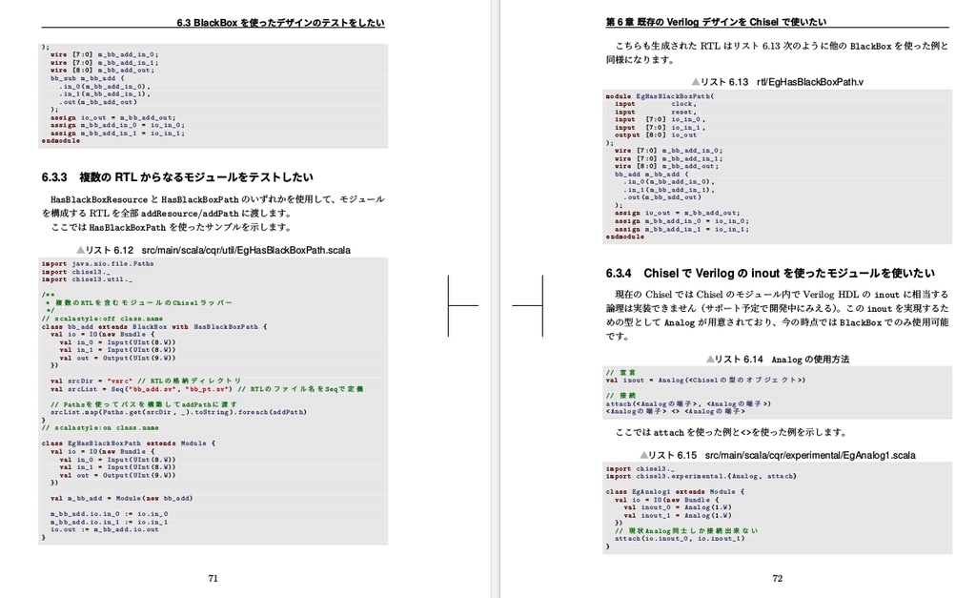Click page number 71
The height and width of the screenshot is (598, 976).
tap(213, 579)
